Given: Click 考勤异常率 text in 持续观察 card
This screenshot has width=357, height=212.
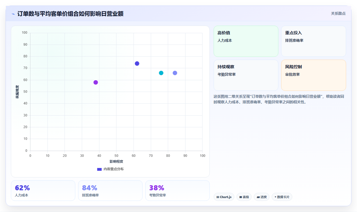Looking at the screenshot, I should (227, 74).
